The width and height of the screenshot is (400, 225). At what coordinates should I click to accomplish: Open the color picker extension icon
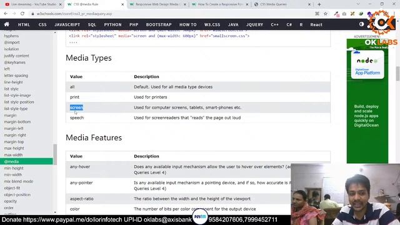click(336, 14)
